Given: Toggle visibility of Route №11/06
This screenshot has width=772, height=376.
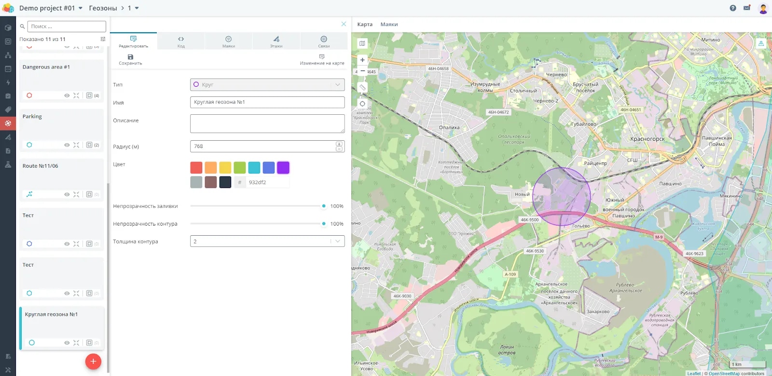Looking at the screenshot, I should [x=67, y=195].
